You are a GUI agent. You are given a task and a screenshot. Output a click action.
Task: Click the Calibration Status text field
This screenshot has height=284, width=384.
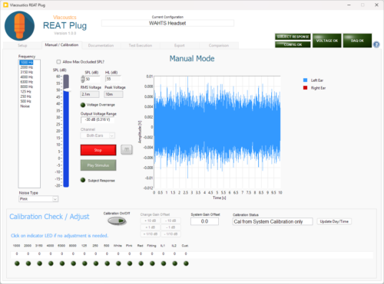pos(273,221)
